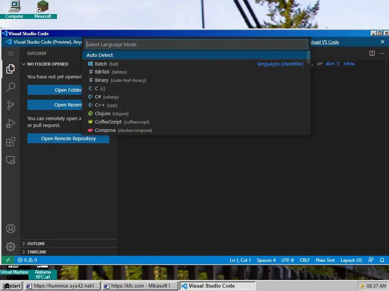The image size is (389, 291).
Task: Click inside Select Language Mode input
Action: click(x=196, y=45)
